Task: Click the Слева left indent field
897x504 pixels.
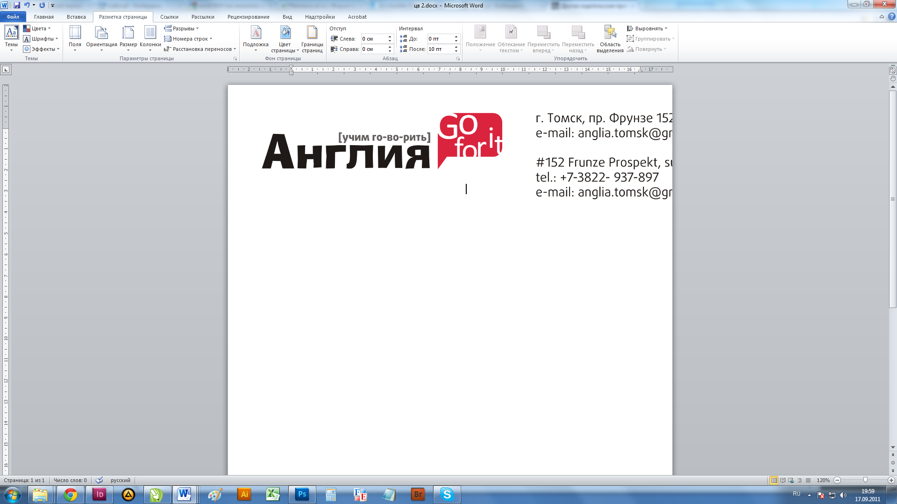Action: [x=374, y=39]
